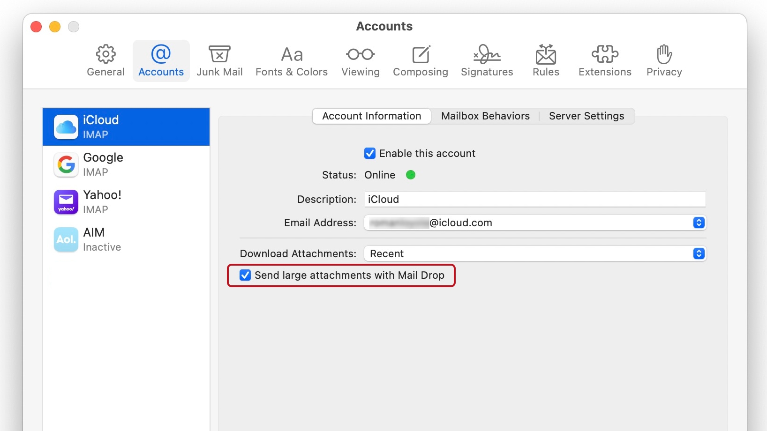This screenshot has height=431, width=767.
Task: Open the Rules preferences pane
Action: [545, 60]
